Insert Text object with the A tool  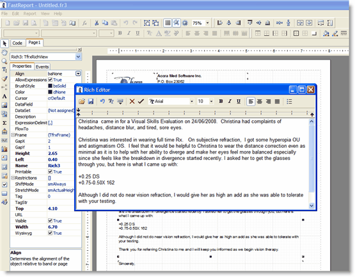tap(4, 96)
